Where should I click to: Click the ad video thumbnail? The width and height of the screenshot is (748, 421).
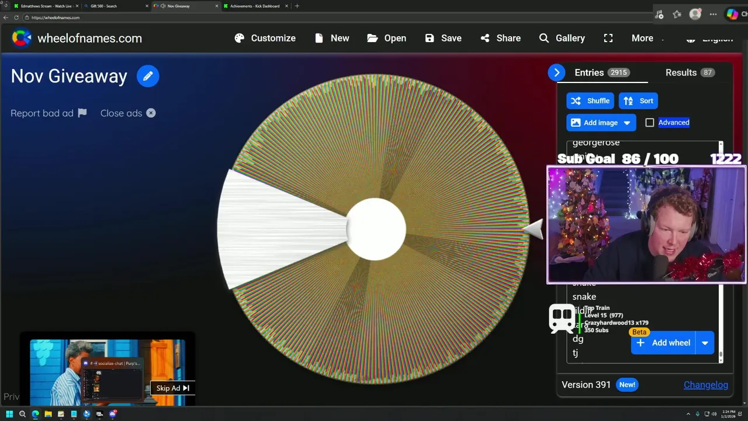[x=107, y=372]
